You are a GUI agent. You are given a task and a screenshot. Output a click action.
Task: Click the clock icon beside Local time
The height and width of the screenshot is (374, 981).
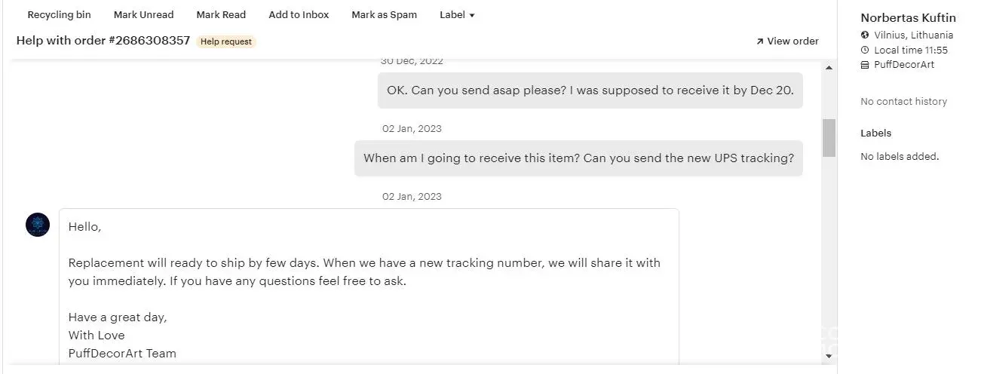[x=865, y=51]
